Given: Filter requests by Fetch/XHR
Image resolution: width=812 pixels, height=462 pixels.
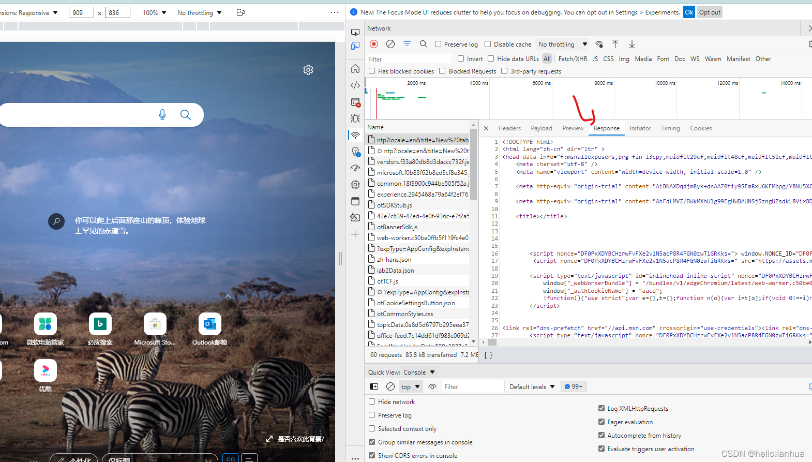Looking at the screenshot, I should 573,59.
